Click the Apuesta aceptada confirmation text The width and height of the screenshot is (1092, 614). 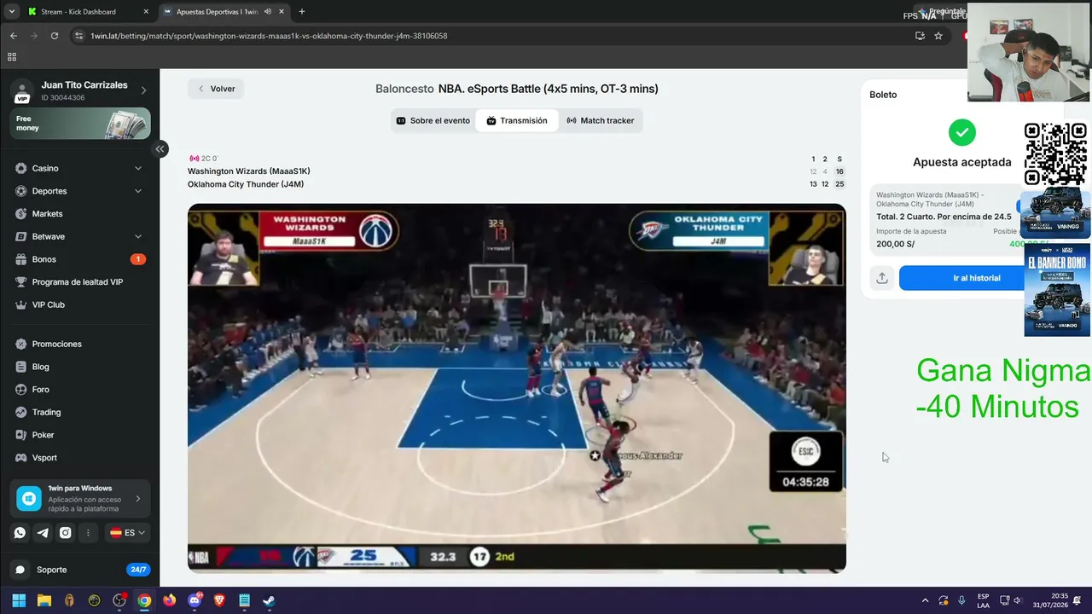coord(962,162)
